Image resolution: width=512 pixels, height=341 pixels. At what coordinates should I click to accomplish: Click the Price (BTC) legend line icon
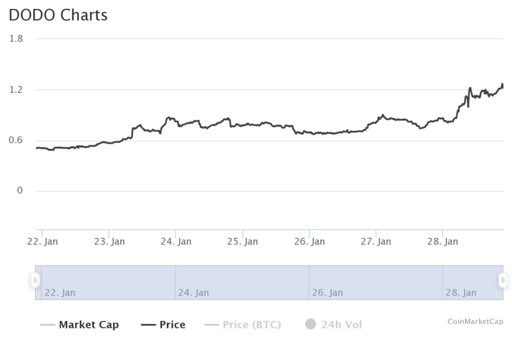click(211, 325)
